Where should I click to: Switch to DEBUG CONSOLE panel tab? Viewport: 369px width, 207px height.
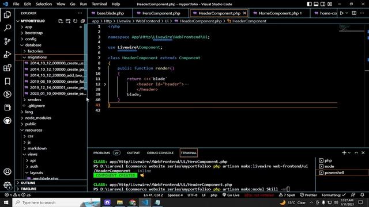click(160, 153)
